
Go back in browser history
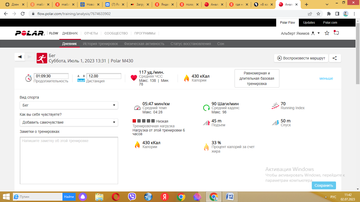pos(6,14)
